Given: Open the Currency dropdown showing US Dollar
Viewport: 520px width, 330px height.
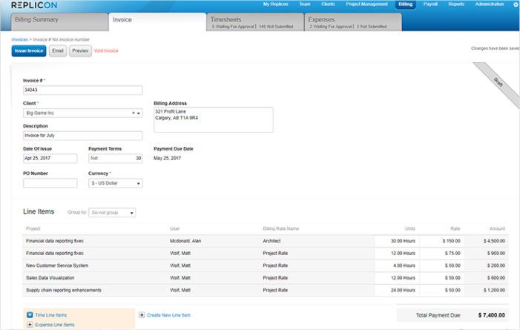Looking at the screenshot, I should pyautogui.click(x=116, y=183).
